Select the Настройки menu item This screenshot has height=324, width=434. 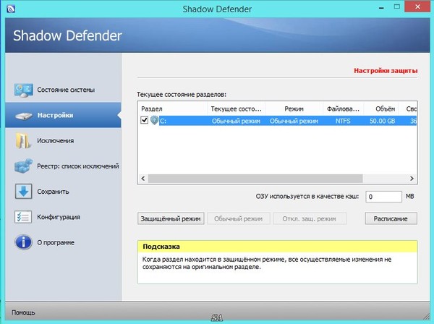[63, 116]
